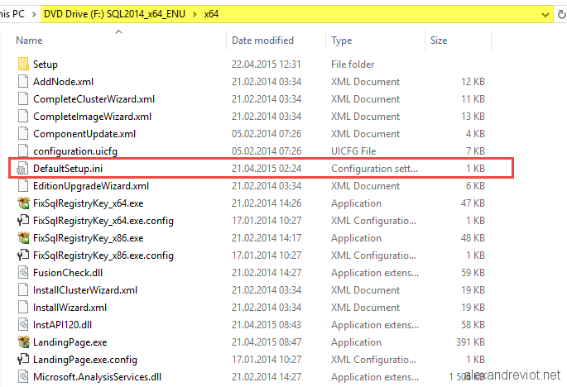Sort files by Date modified column
The image size is (567, 387).
(262, 41)
